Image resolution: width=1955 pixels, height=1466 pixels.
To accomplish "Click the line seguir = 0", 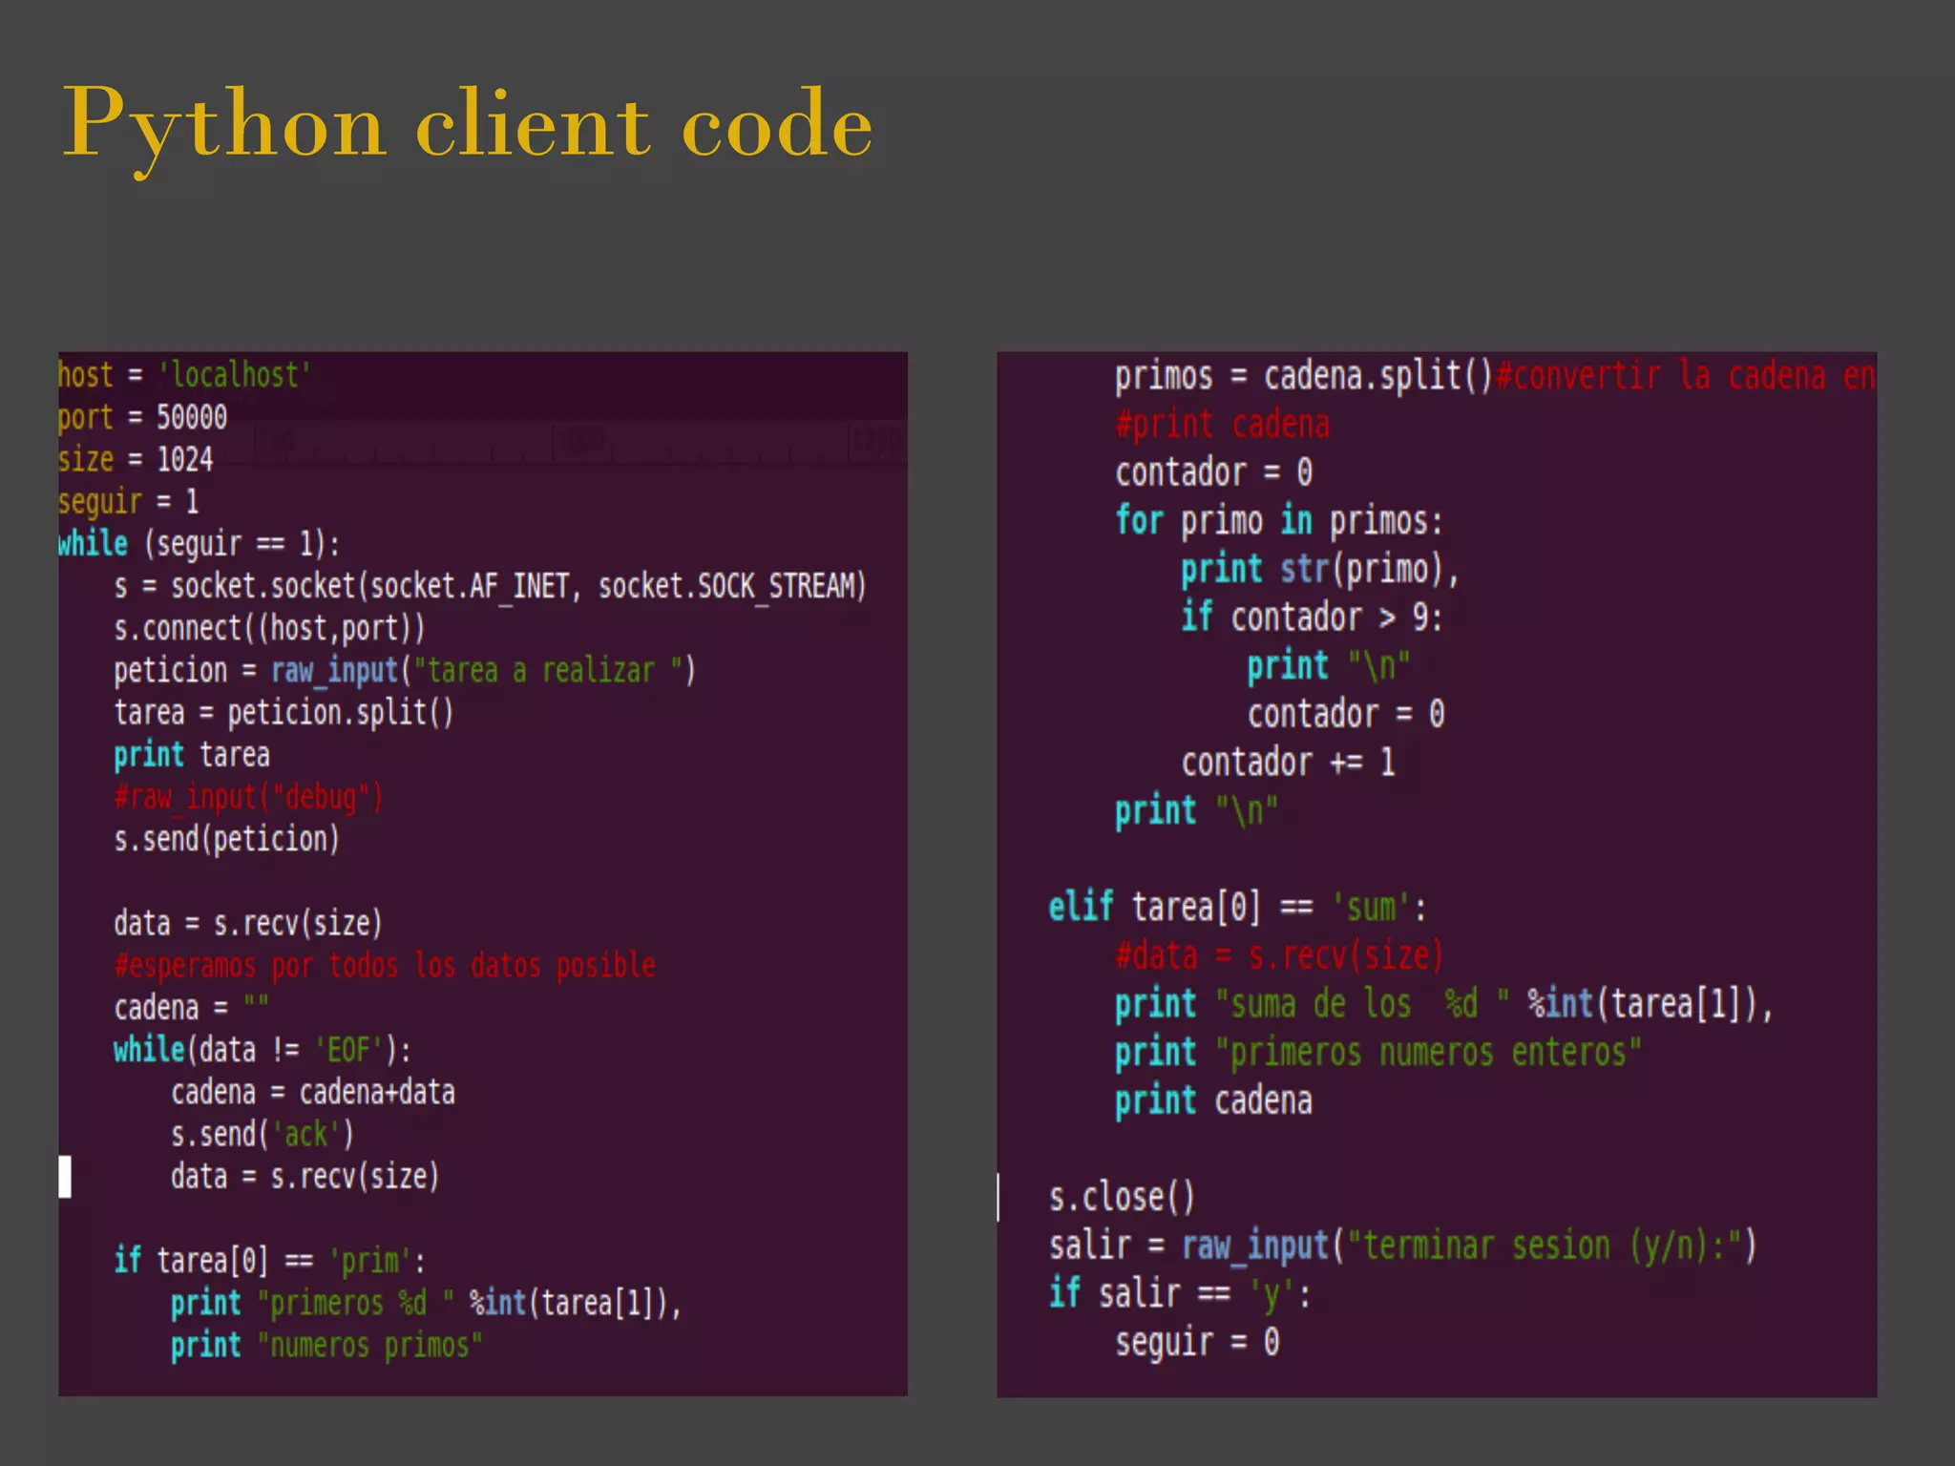I will (1197, 1343).
